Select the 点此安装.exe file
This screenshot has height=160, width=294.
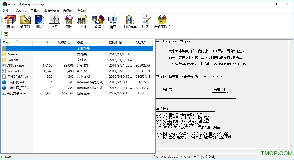16,93
